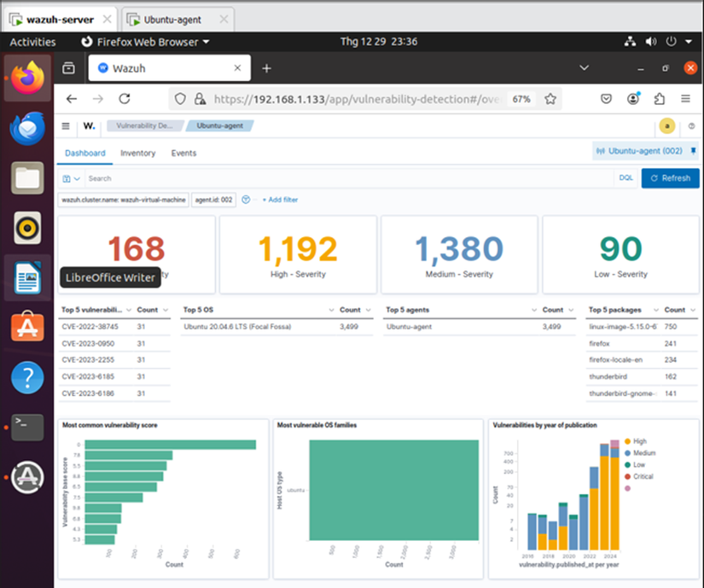Sort Count column in Top 5 OS
The height and width of the screenshot is (588, 704).
tap(368, 310)
